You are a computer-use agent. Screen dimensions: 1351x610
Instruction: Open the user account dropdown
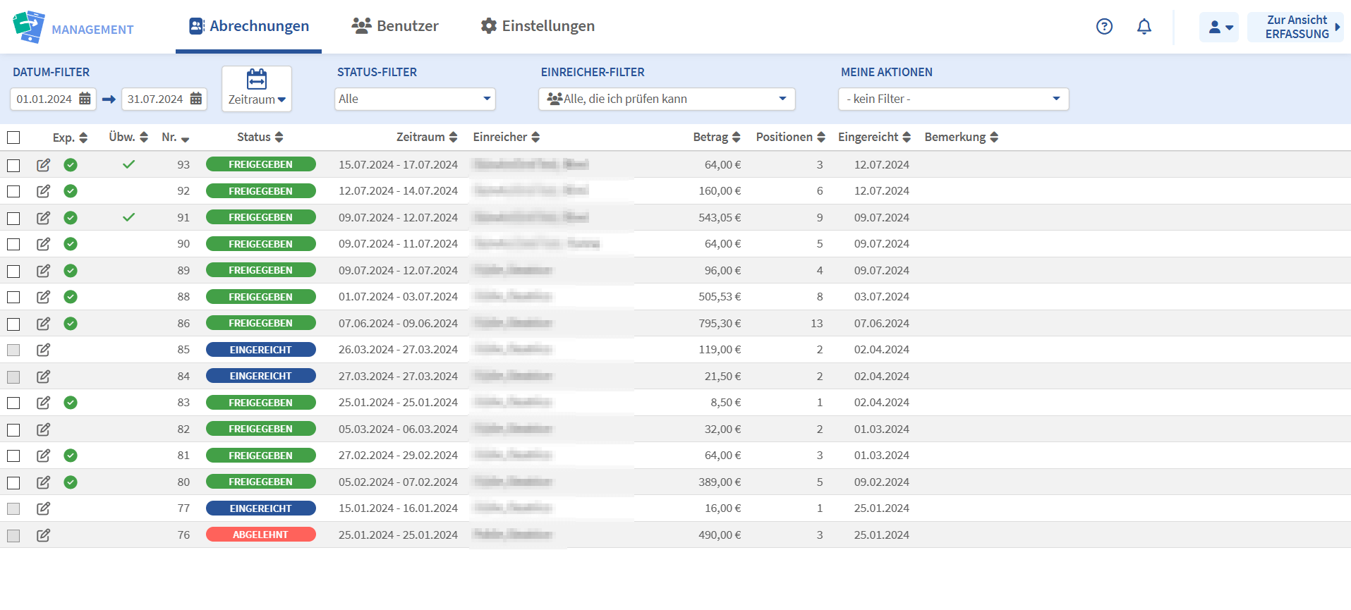[x=1219, y=27]
